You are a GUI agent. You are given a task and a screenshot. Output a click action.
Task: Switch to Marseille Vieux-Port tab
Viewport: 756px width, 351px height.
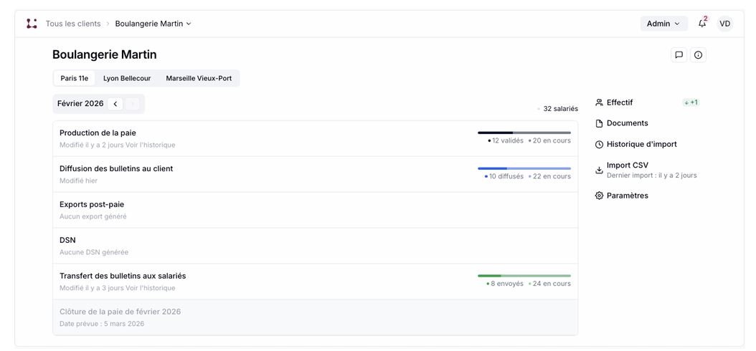199,79
